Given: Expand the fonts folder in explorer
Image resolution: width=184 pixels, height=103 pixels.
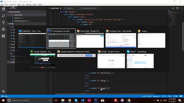Looking at the screenshot, I should [12, 44].
